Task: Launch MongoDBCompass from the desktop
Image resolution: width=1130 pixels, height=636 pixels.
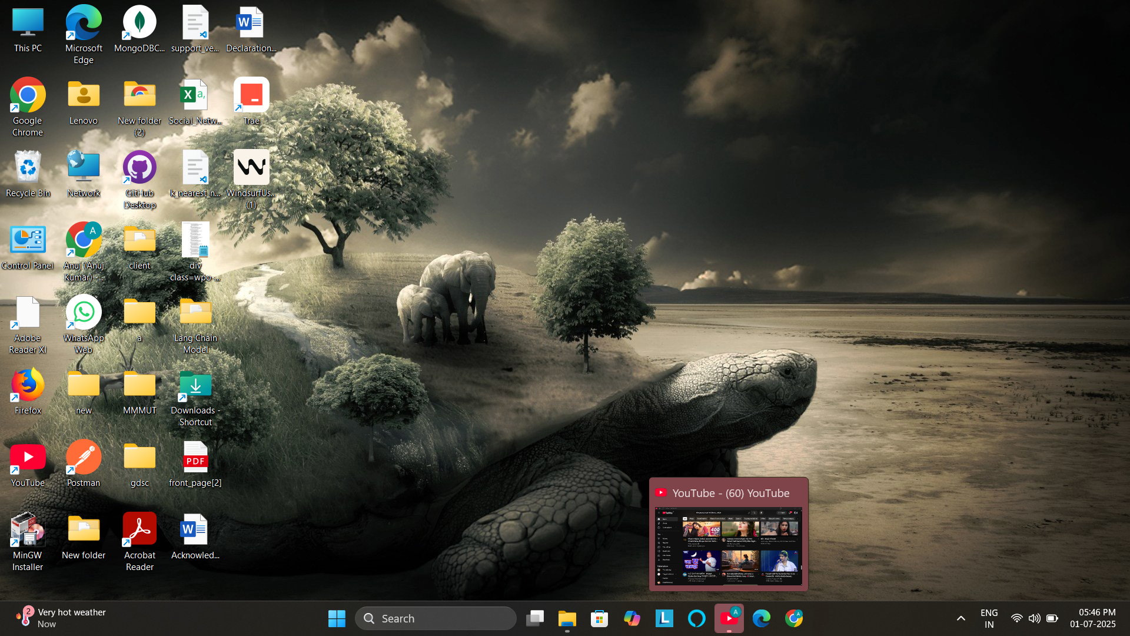Action: click(139, 24)
